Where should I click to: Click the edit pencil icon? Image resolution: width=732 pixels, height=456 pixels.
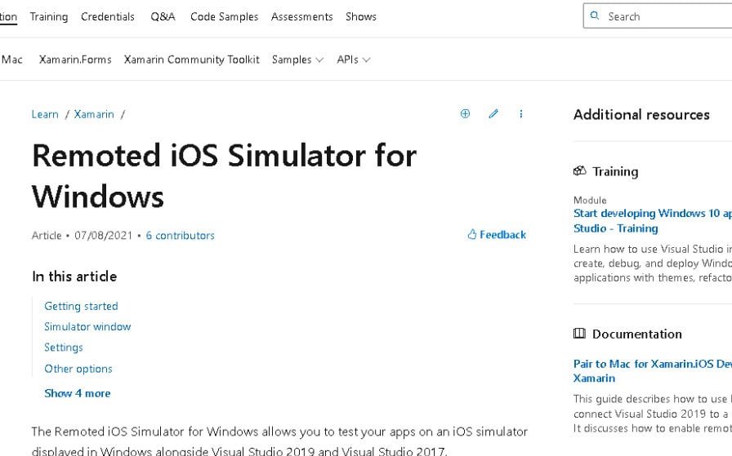(x=493, y=113)
